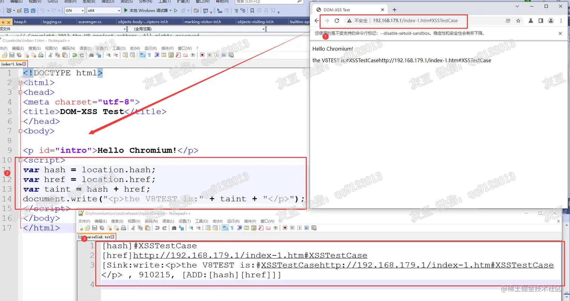570x301 pixels.
Task: Open Settings menu in SourceSink.txt Notepad++
Action: coord(184,221)
